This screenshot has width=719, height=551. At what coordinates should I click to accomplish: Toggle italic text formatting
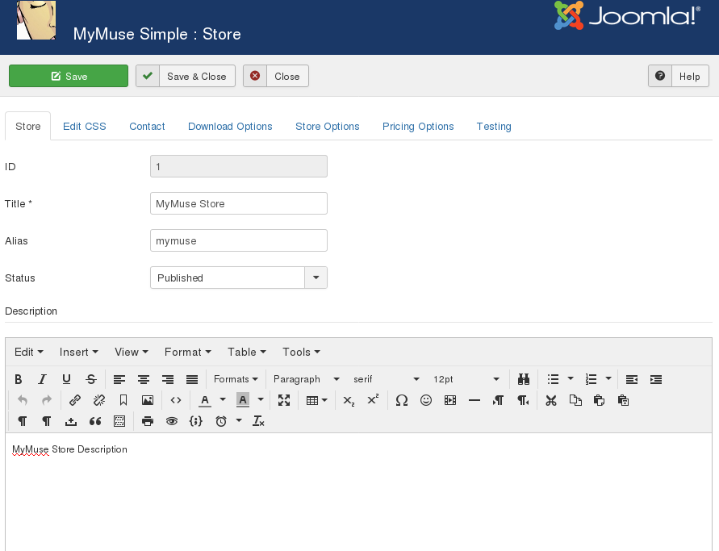[43, 379]
